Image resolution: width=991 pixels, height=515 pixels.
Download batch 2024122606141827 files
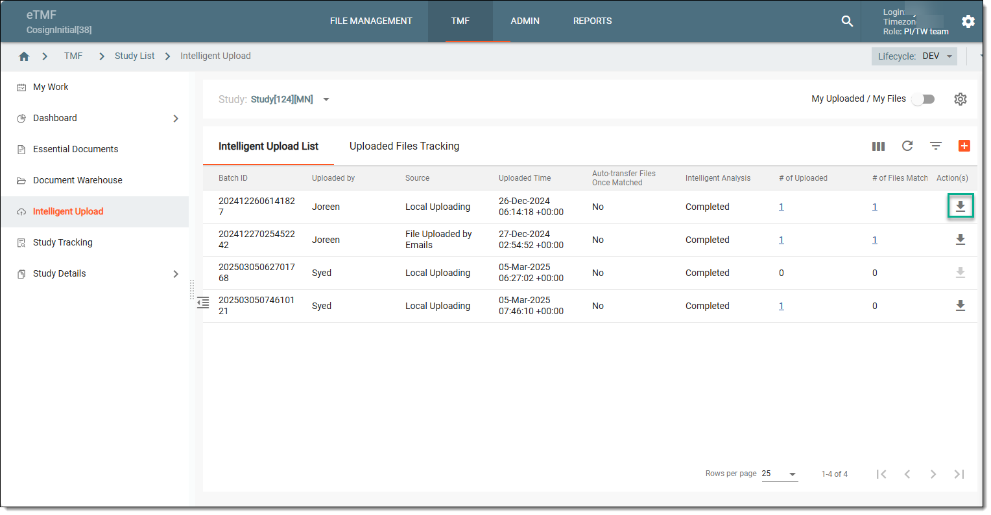tap(961, 207)
